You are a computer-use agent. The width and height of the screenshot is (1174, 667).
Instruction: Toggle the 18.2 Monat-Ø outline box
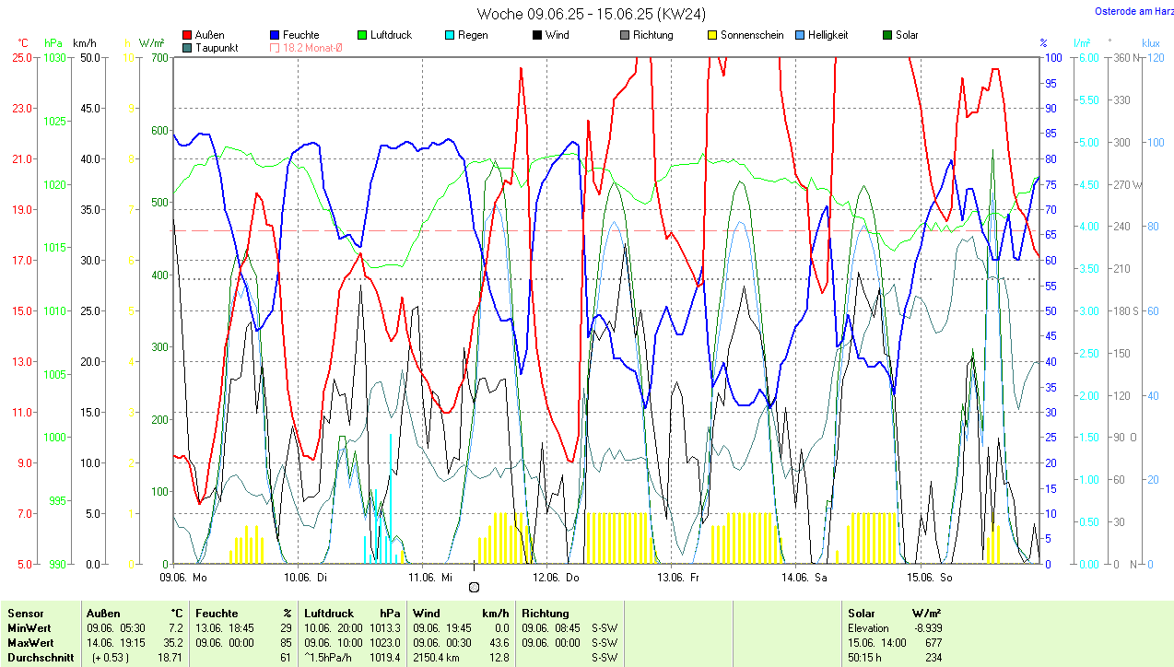coord(275,48)
